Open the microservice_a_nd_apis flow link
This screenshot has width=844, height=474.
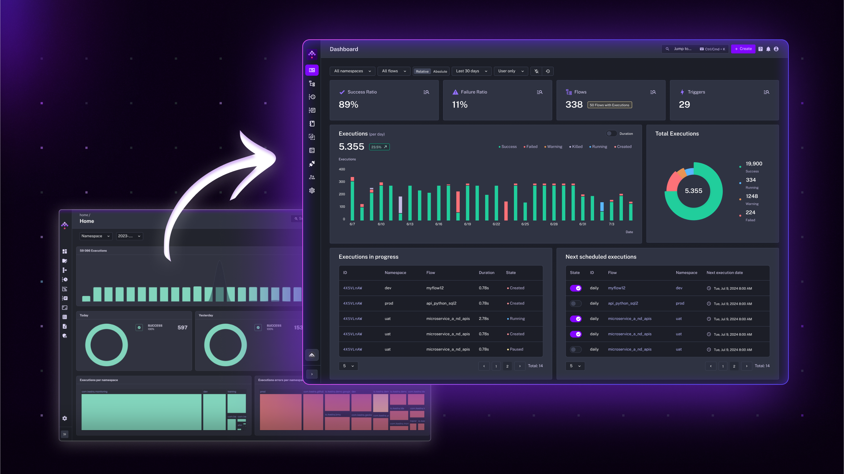(629, 319)
